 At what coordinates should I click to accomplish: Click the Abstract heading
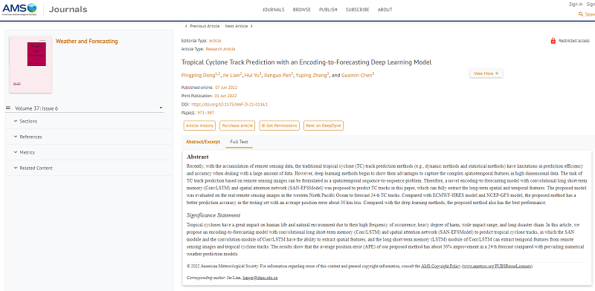[x=198, y=157]
